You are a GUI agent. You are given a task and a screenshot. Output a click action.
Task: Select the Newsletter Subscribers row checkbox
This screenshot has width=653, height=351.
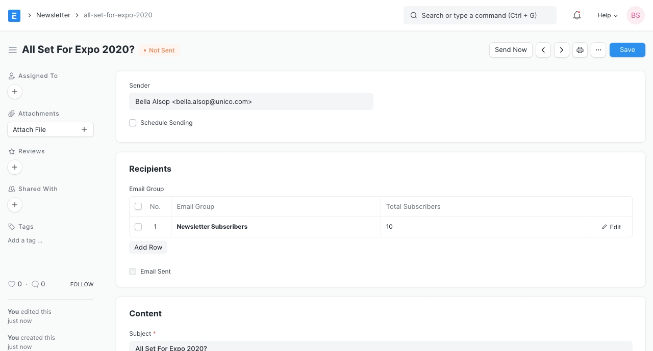pos(138,227)
